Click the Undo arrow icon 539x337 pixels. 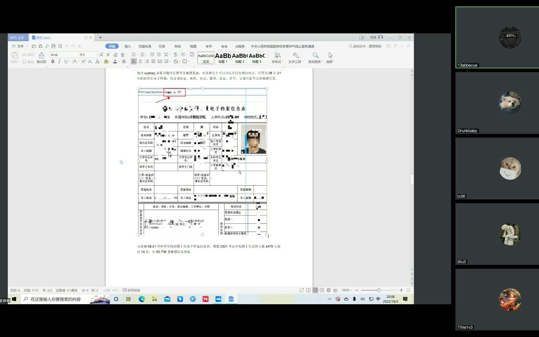coord(66,46)
